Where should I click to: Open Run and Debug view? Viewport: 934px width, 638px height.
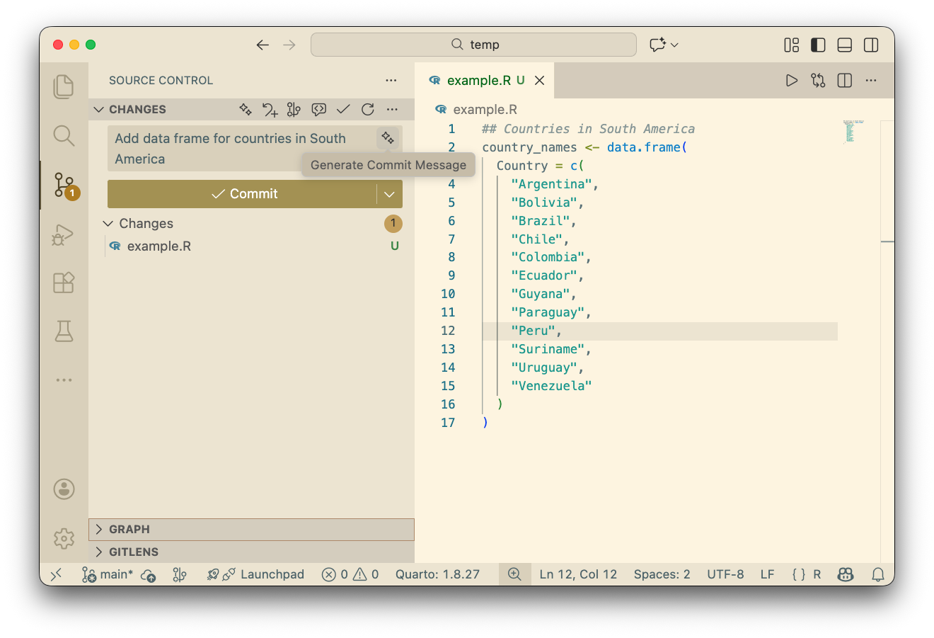pyautogui.click(x=64, y=234)
